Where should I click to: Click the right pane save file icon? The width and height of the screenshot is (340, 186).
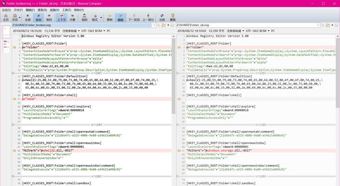(x=337, y=25)
